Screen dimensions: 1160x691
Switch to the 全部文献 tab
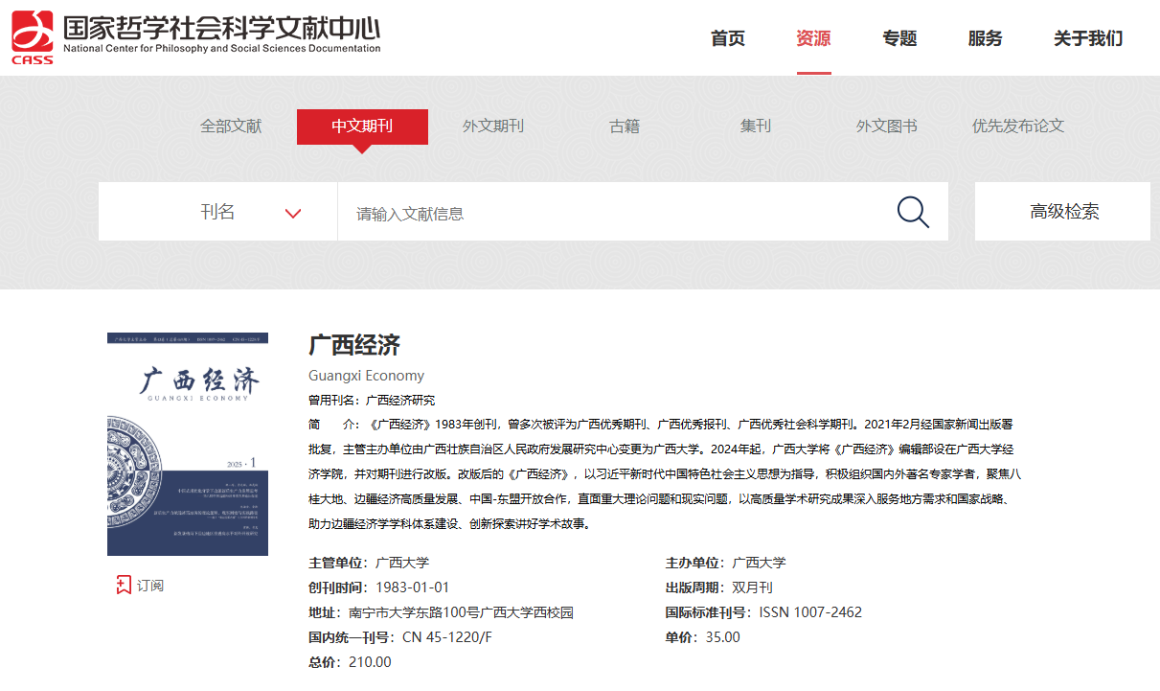pyautogui.click(x=231, y=127)
